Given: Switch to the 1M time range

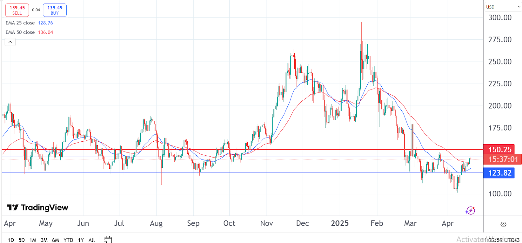Looking at the screenshot, I should [33, 240].
